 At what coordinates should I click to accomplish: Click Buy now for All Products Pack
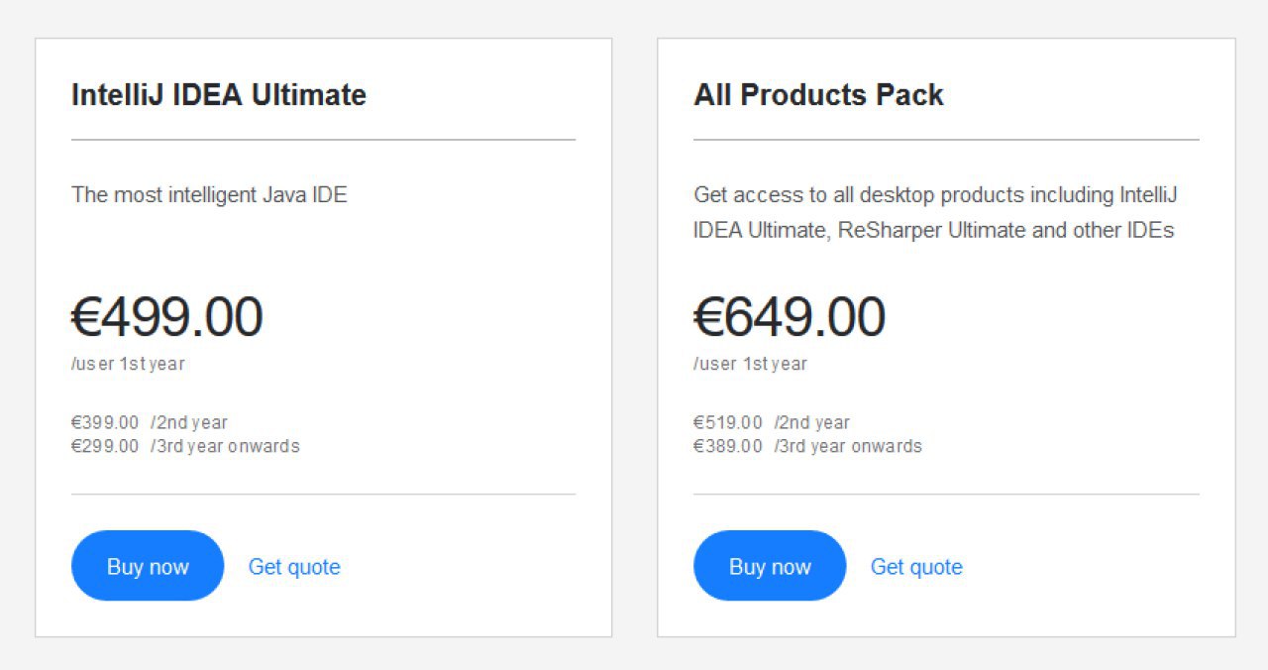(x=770, y=566)
